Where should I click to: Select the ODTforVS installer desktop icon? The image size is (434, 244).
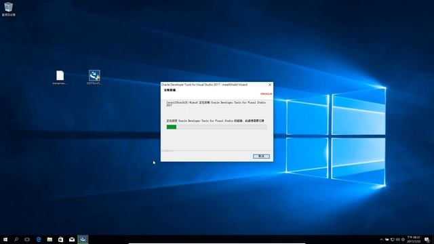tap(94, 77)
